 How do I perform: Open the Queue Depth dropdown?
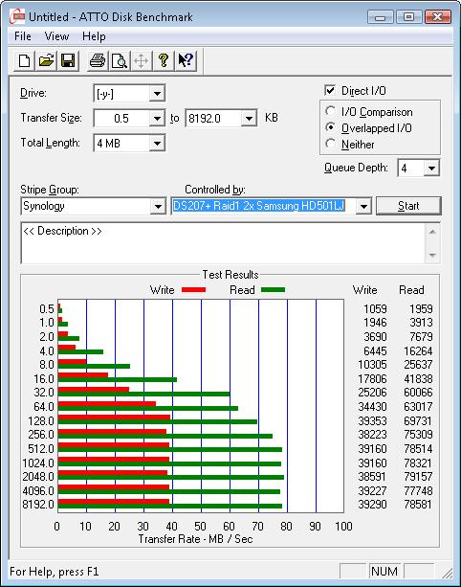pyautogui.click(x=431, y=169)
